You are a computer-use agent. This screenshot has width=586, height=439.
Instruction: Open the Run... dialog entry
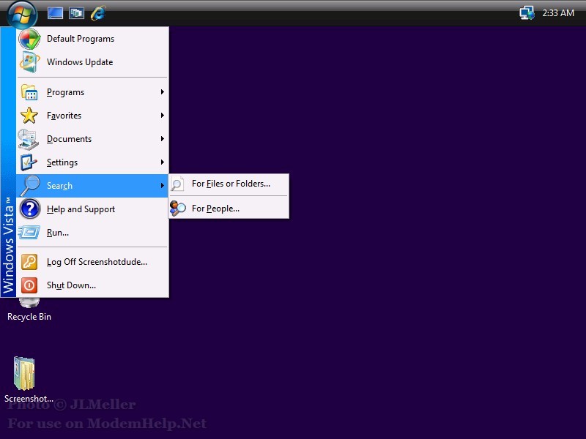(93, 233)
